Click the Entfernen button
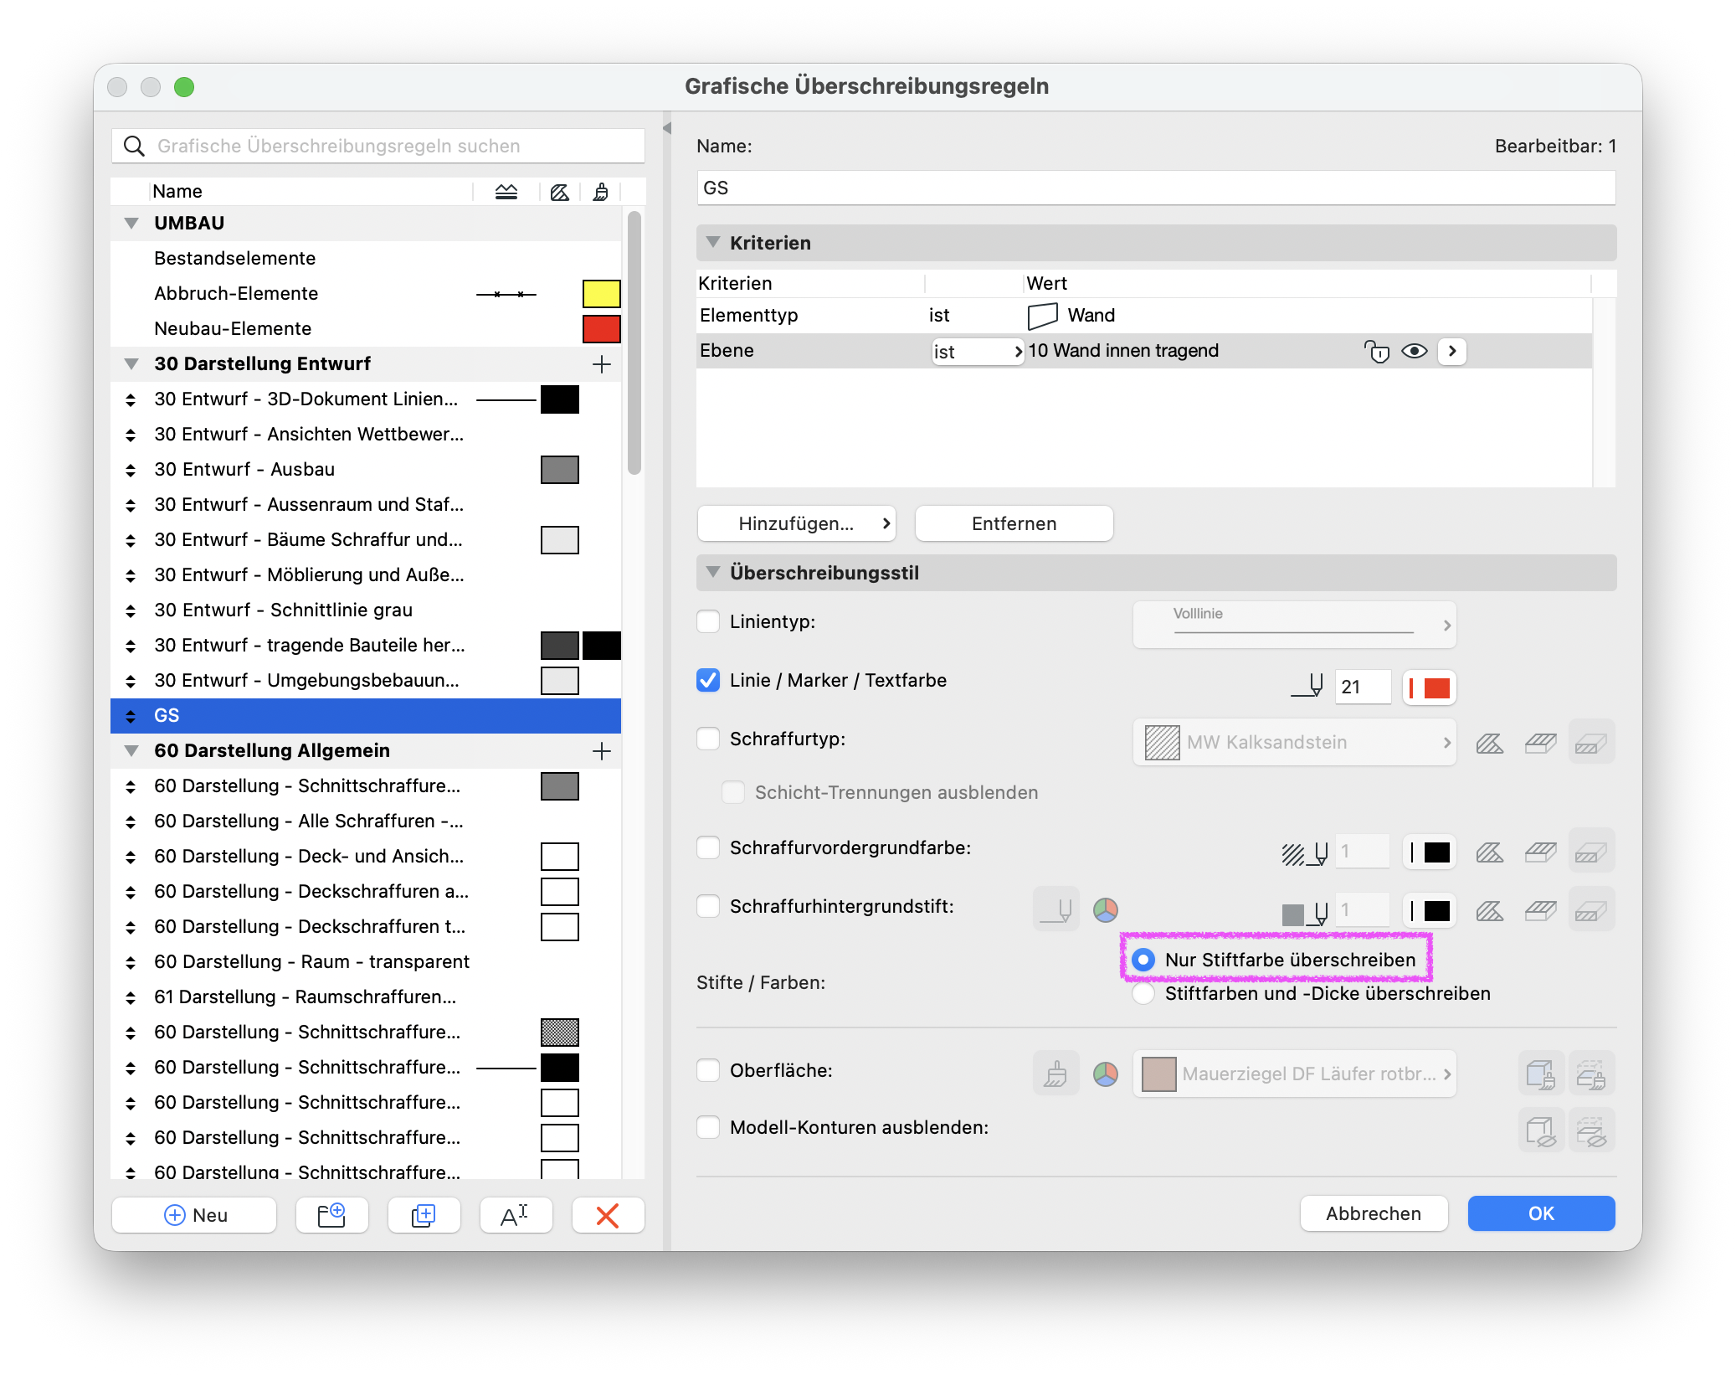 (1014, 523)
